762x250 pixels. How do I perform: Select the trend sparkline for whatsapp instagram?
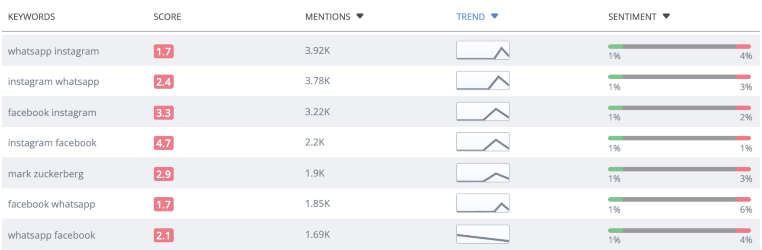(x=482, y=51)
